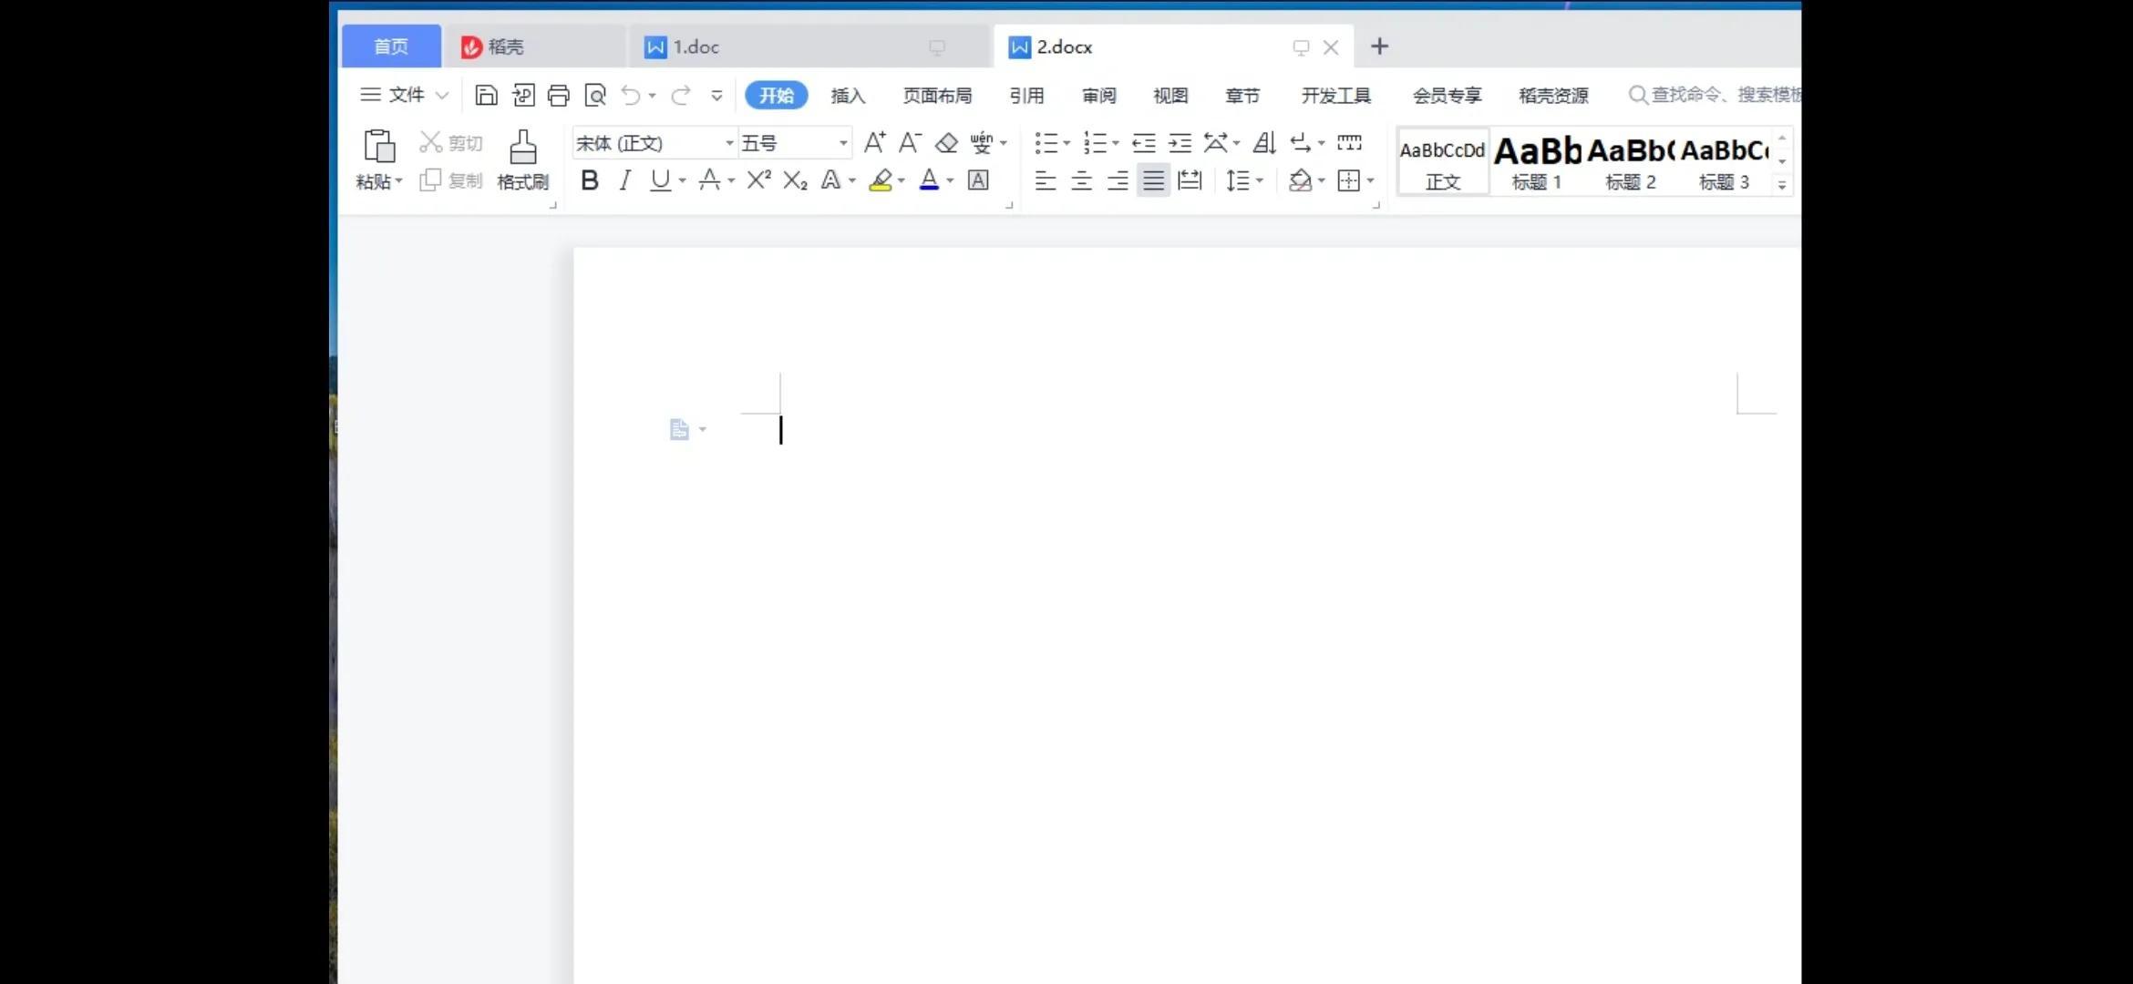
Task: Expand borders dropdown arrow
Action: tap(1370, 180)
